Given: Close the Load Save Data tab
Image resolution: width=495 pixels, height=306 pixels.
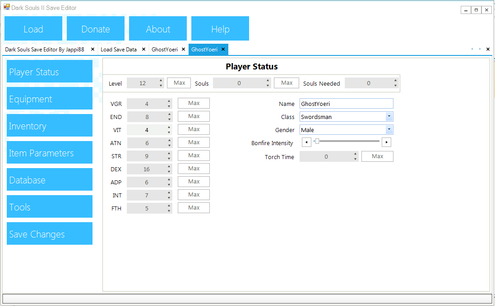Looking at the screenshot, I should [143, 49].
